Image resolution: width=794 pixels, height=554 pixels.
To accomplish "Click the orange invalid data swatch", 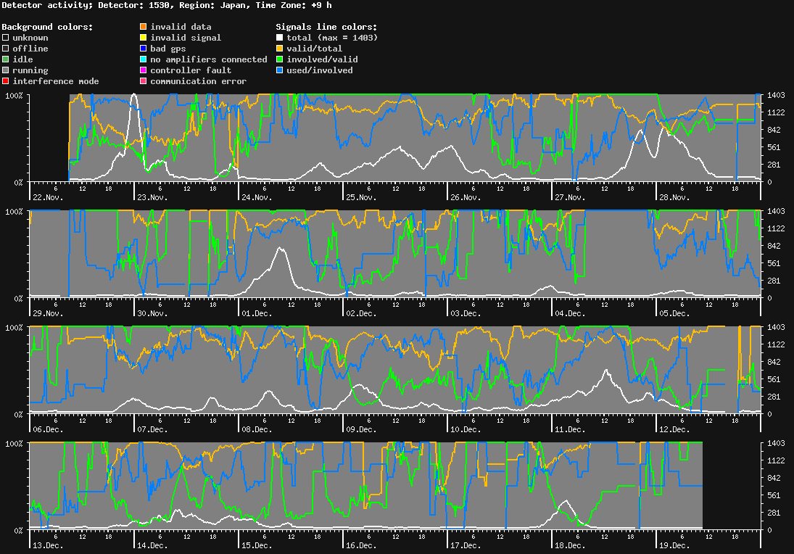I will [x=143, y=27].
